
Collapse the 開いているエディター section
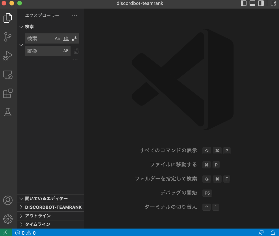[50, 198]
